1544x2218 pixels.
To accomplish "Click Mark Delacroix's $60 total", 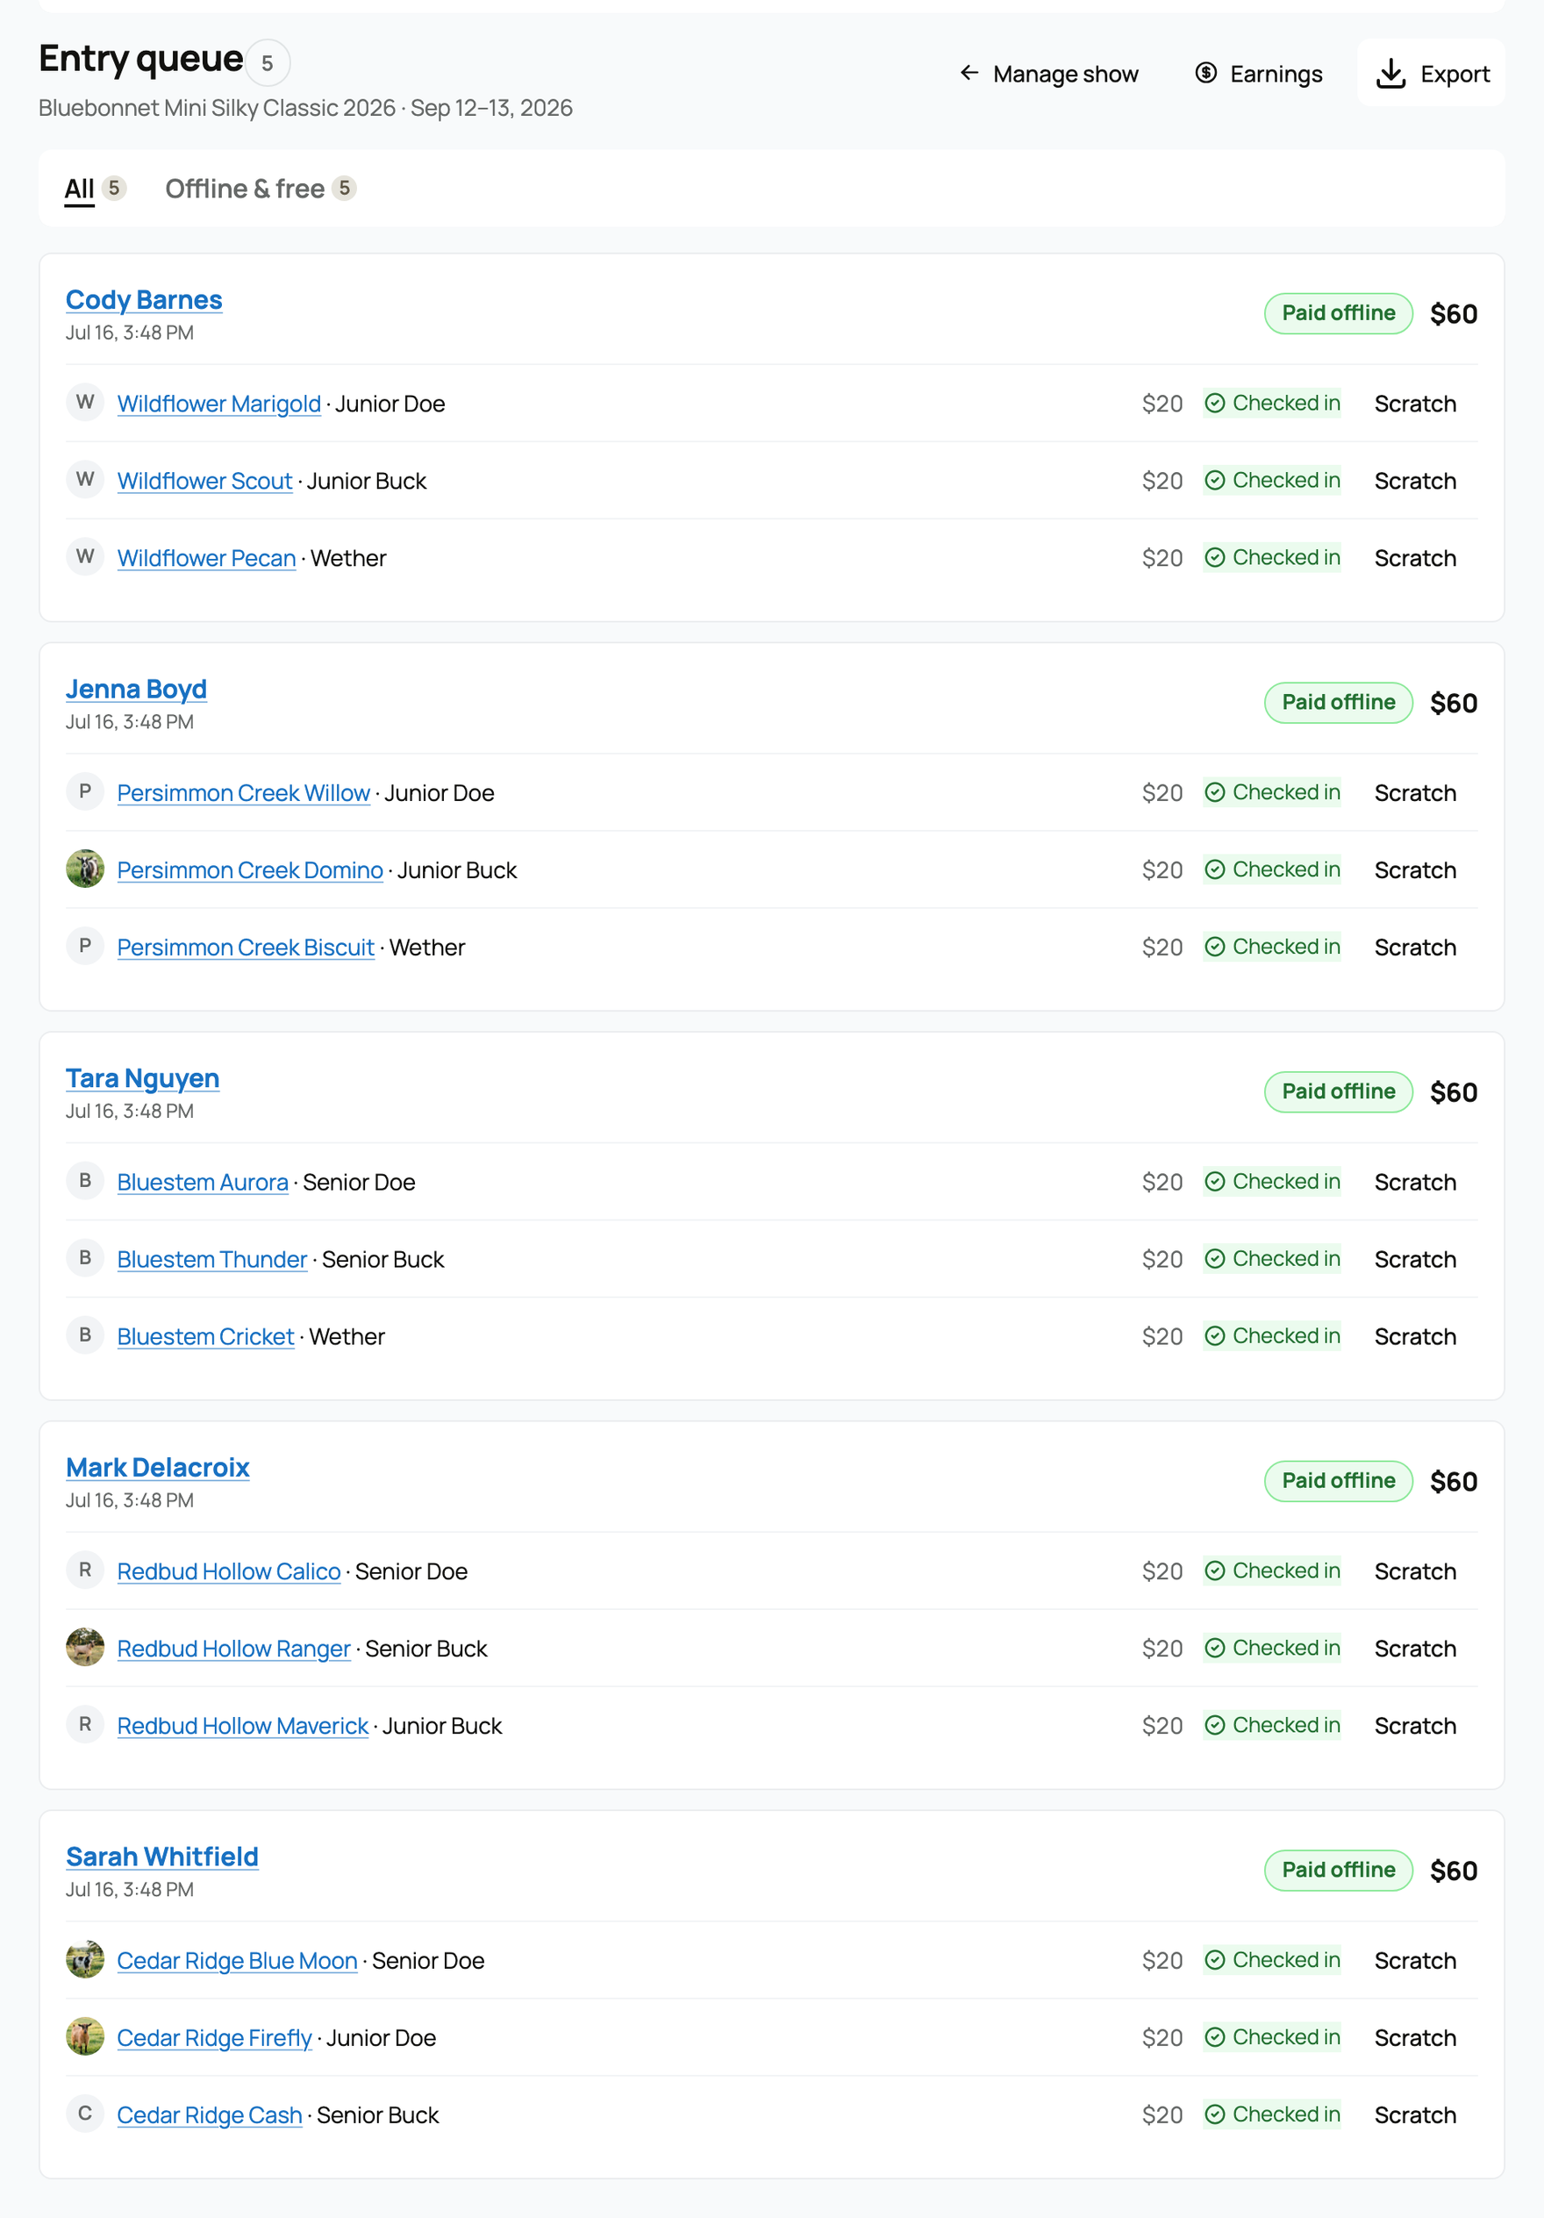I will pyautogui.click(x=1453, y=1482).
